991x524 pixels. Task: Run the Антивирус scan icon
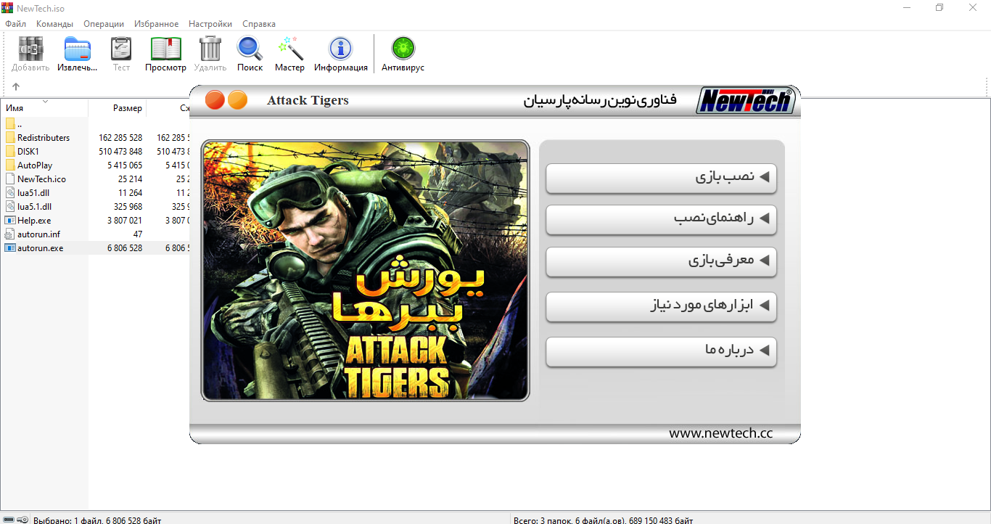coord(403,49)
